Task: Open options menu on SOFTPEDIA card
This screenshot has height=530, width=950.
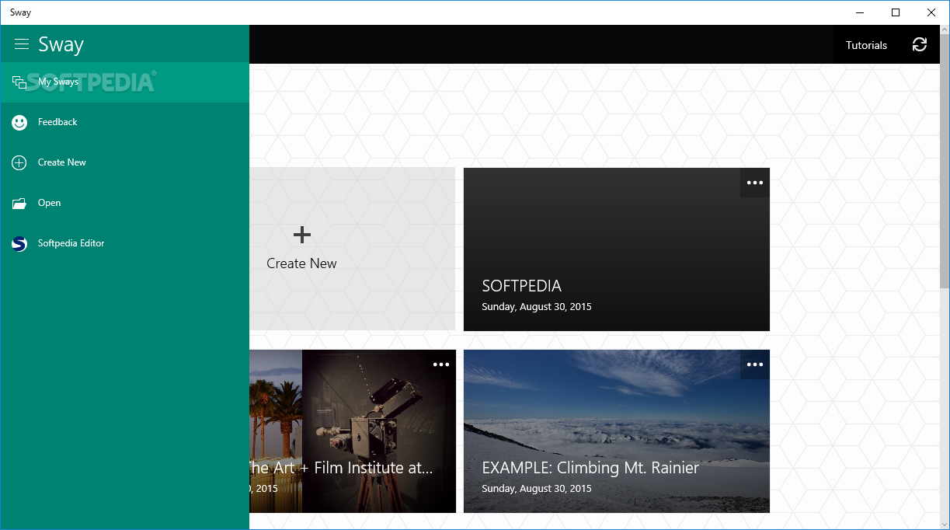Action: pos(755,183)
